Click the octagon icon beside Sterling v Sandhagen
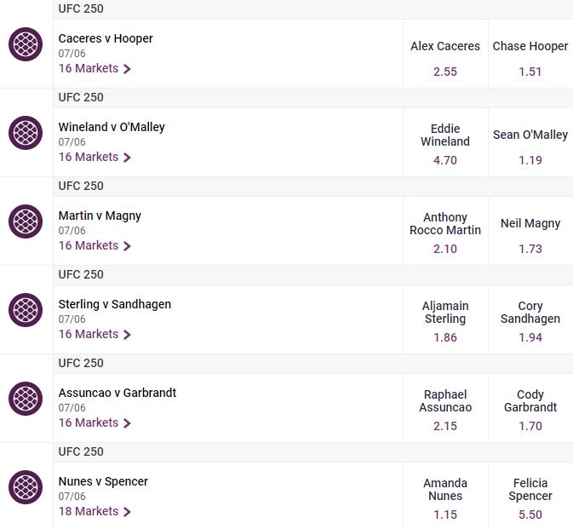The width and height of the screenshot is (573, 529). click(26, 310)
